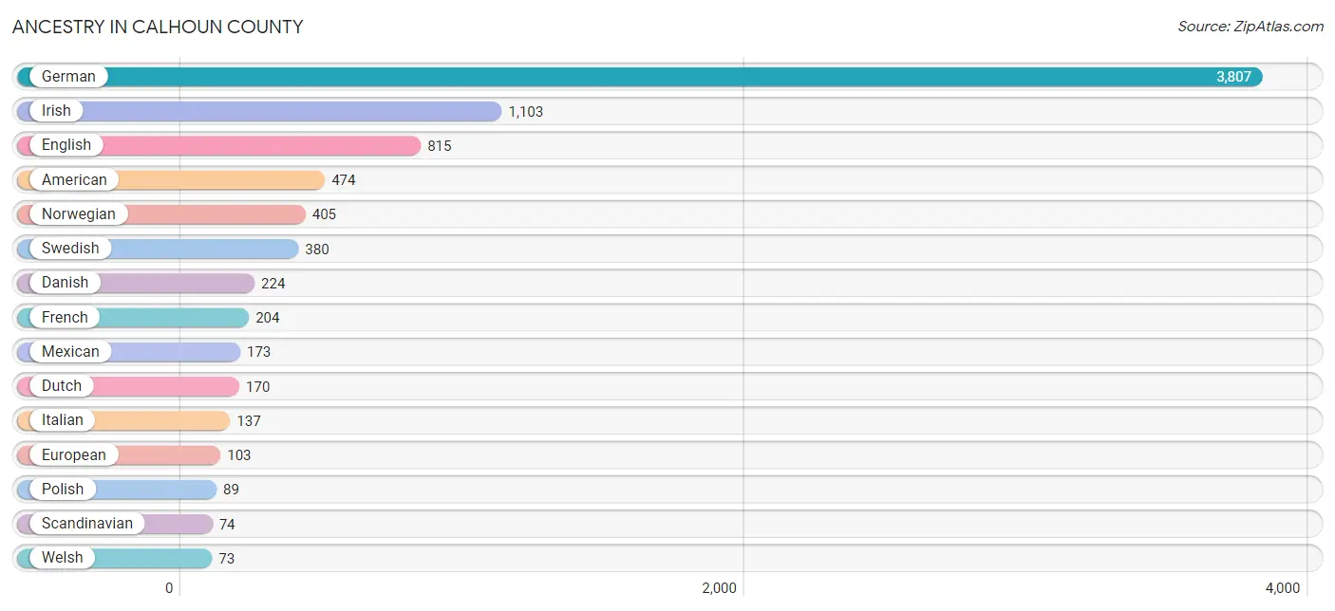Click the Ancestry in Calhoun County title
The image size is (1335, 611).
158,27
